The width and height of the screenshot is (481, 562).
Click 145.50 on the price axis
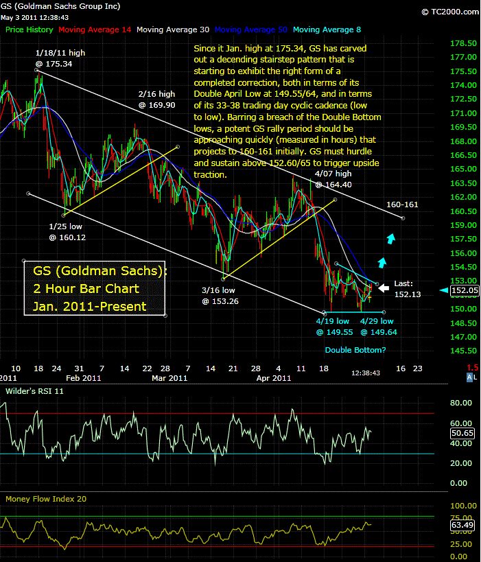pyautogui.click(x=463, y=351)
